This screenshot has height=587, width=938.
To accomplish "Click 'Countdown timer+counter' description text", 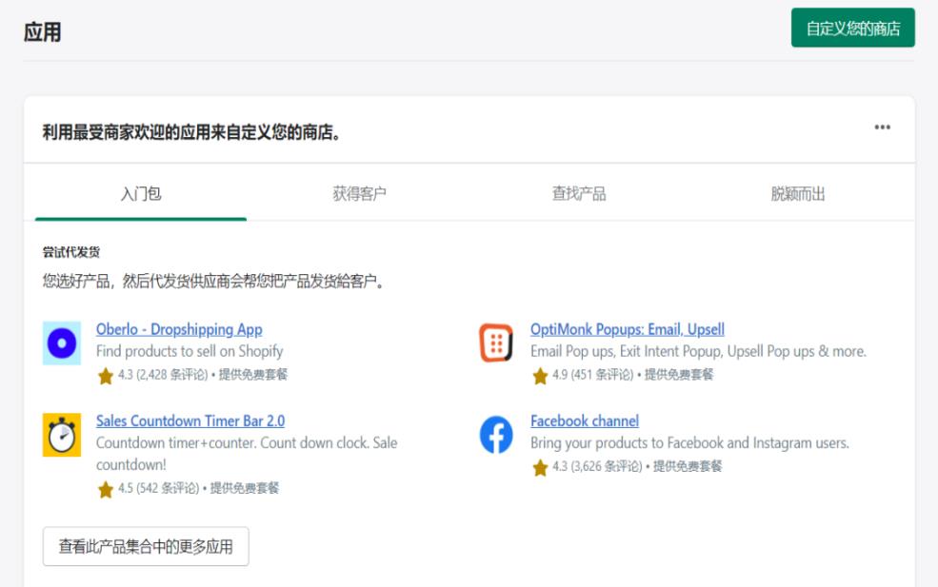I will click(247, 453).
